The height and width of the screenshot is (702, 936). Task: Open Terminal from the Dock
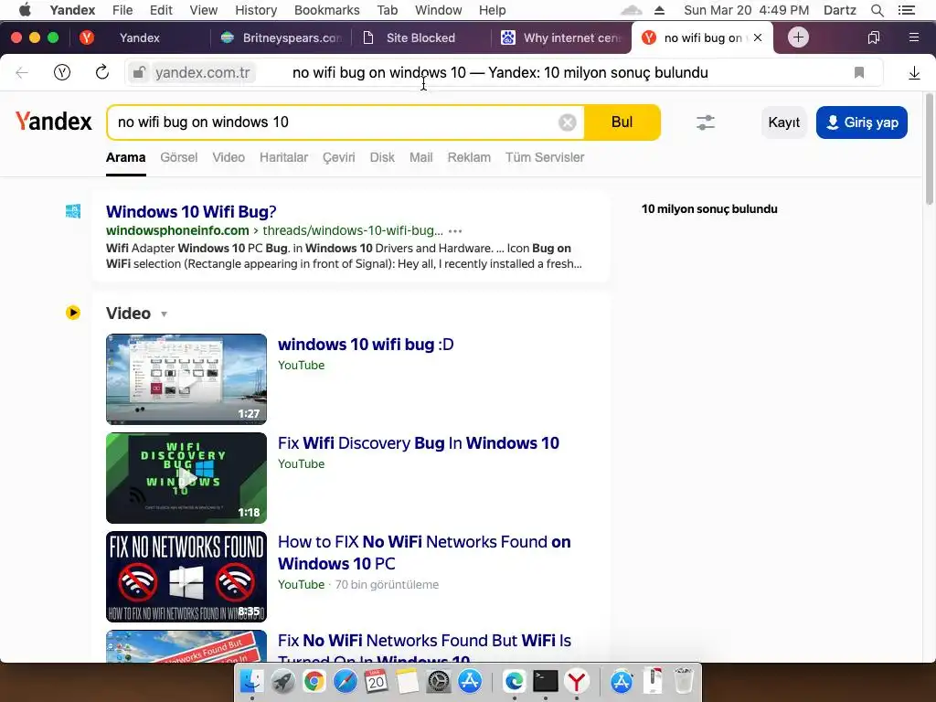(545, 681)
